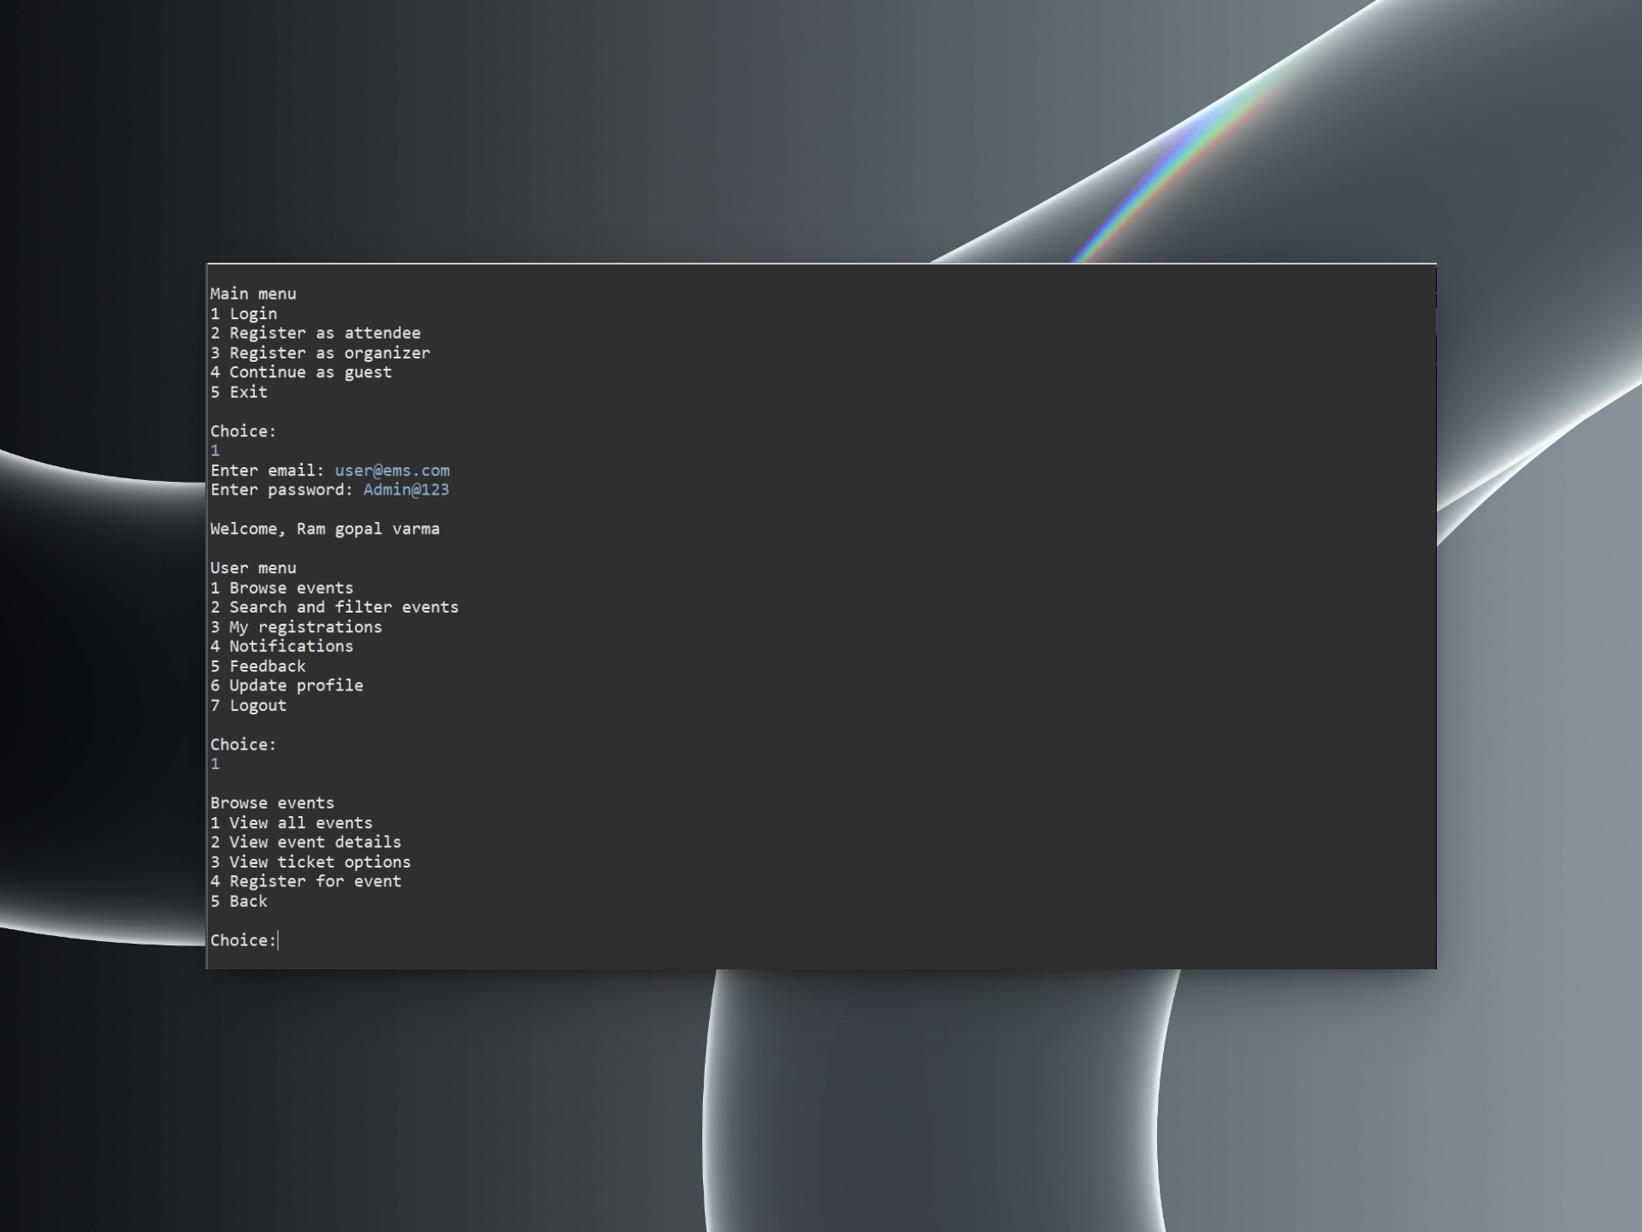Click '4 Continue as guest' line

point(301,372)
